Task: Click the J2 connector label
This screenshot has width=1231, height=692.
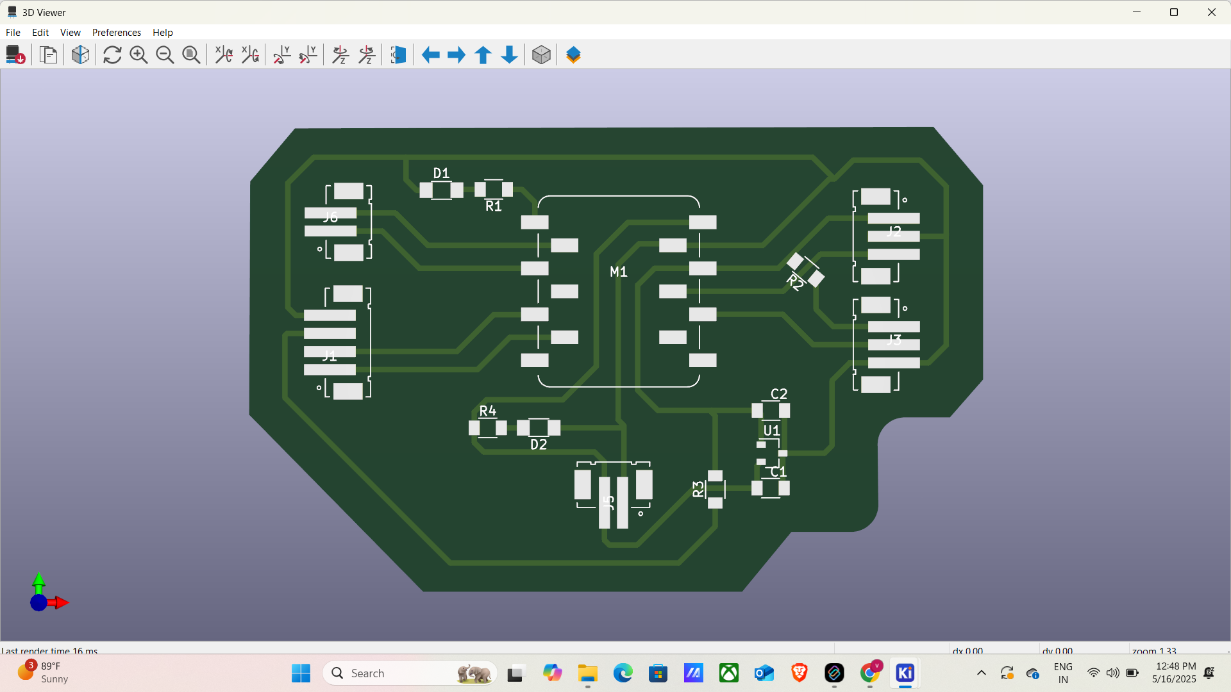Action: [894, 231]
